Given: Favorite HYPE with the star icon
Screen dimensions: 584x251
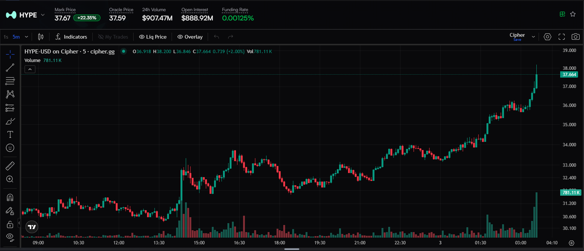Looking at the screenshot, I should [x=573, y=15].
